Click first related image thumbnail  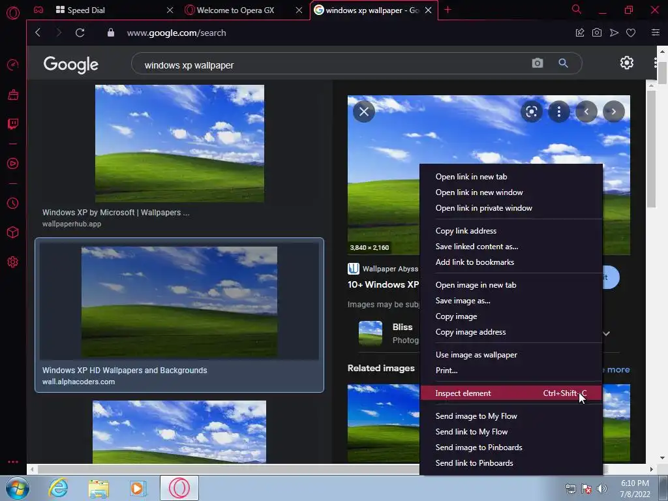(384, 423)
